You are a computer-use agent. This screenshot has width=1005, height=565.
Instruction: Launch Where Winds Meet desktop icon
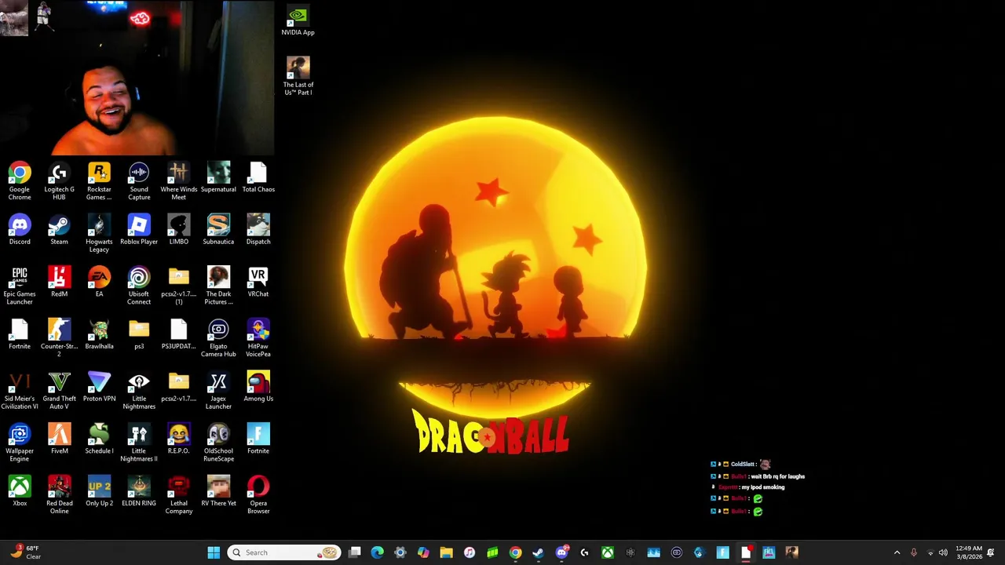click(x=178, y=180)
